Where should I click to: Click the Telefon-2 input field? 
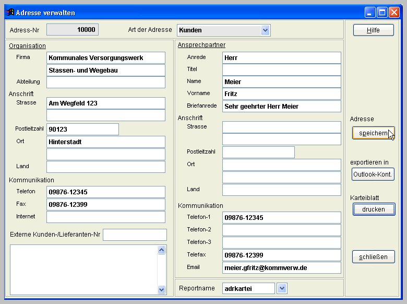[x=281, y=230]
